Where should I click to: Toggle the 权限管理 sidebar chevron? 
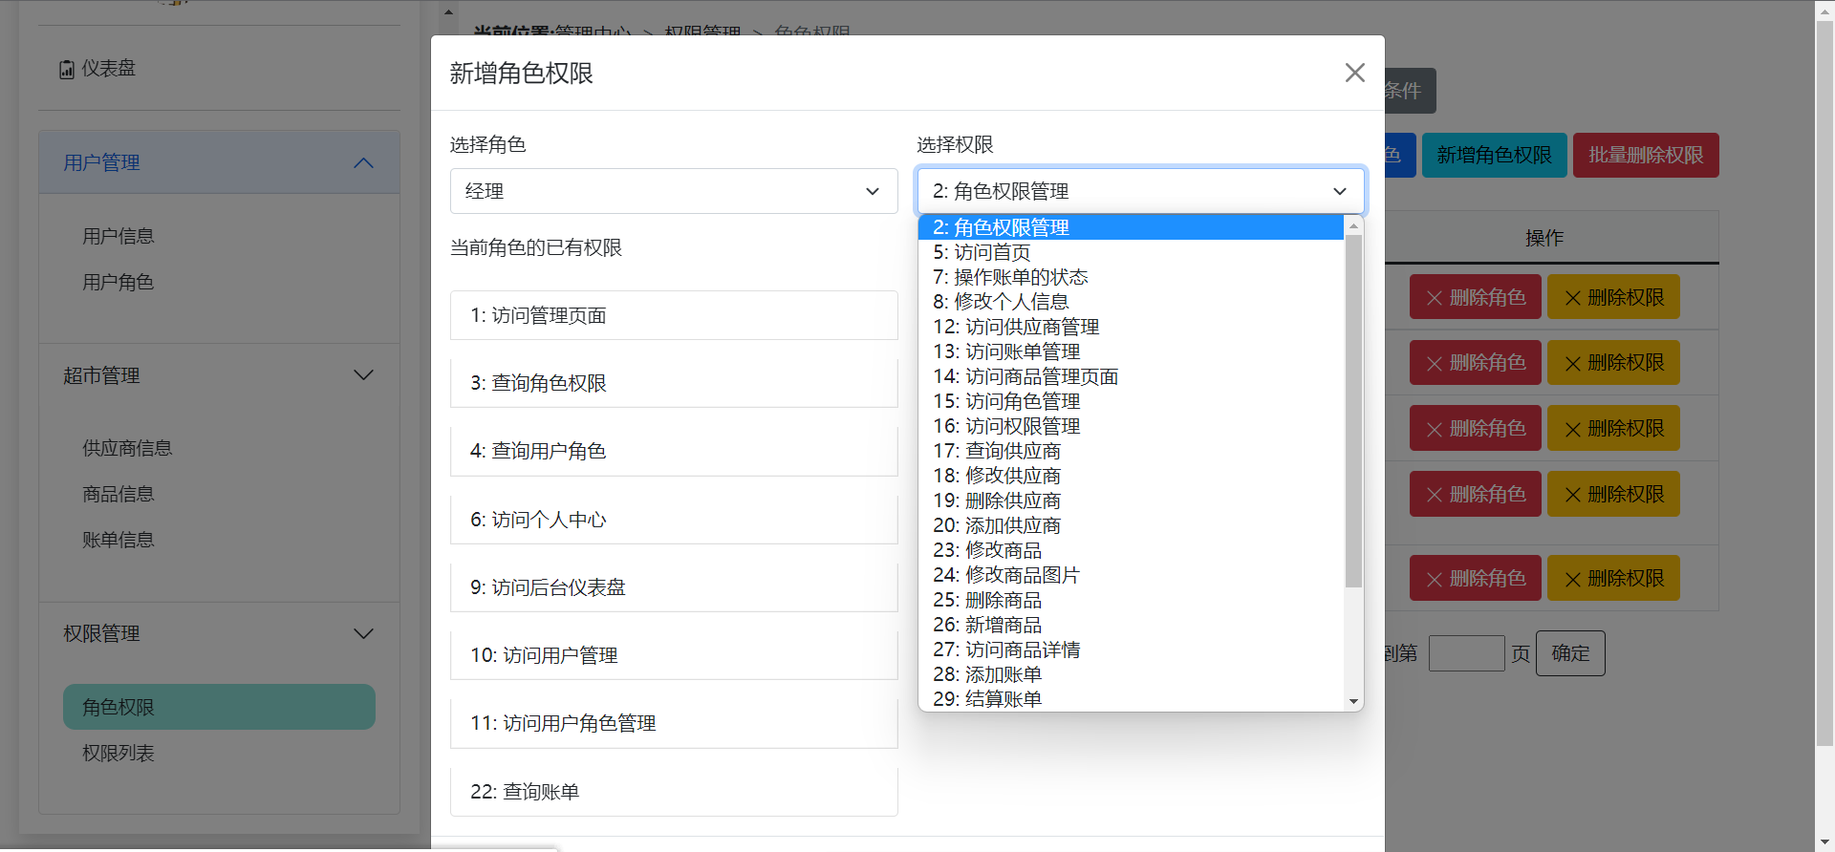(x=363, y=633)
